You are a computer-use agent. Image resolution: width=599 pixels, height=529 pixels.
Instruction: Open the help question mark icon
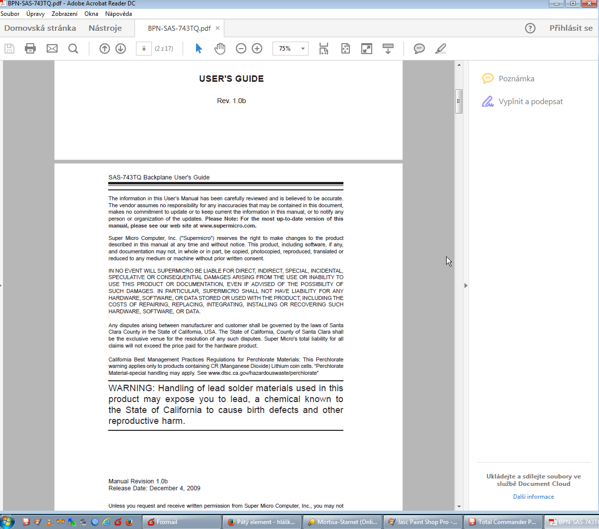[x=531, y=28]
